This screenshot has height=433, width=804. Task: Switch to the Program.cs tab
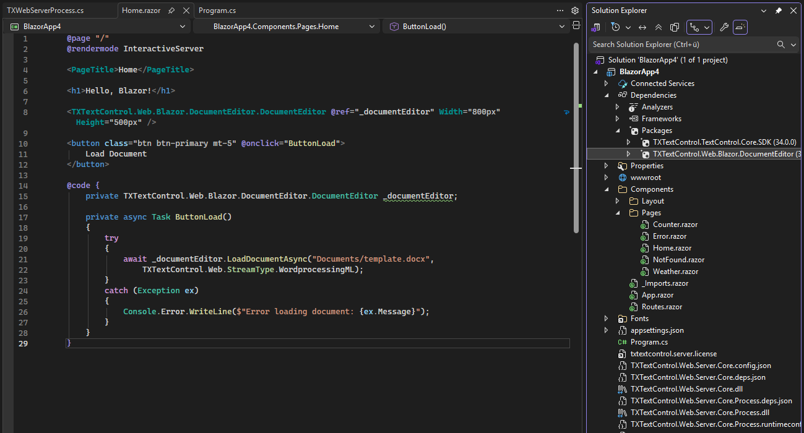tap(217, 11)
